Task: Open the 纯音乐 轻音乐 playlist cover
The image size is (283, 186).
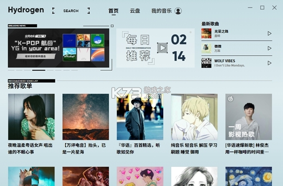Action: pyautogui.click(x=195, y=117)
